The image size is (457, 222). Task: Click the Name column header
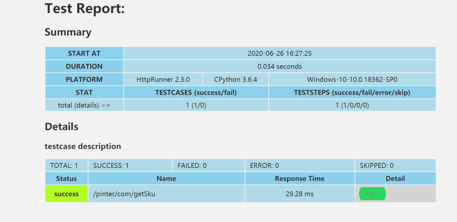(166, 178)
